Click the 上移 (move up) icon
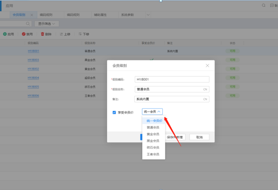The height and width of the screenshot is (190, 278). 61,34
